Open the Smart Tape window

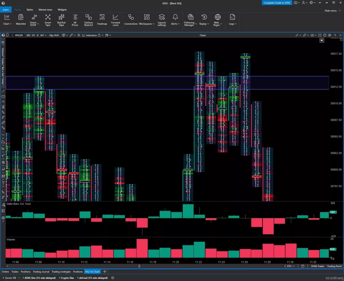pyautogui.click(x=48, y=20)
